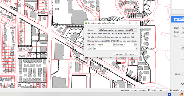The width and height of the screenshot is (184, 96).
Task: Click the More Info button
Action: pyautogui.click(x=119, y=54)
